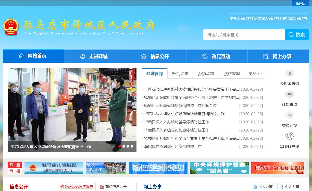Image resolution: width=312 pixels, height=191 pixels.
Task: Click the magnifier icon on search button
Action: [291, 35]
